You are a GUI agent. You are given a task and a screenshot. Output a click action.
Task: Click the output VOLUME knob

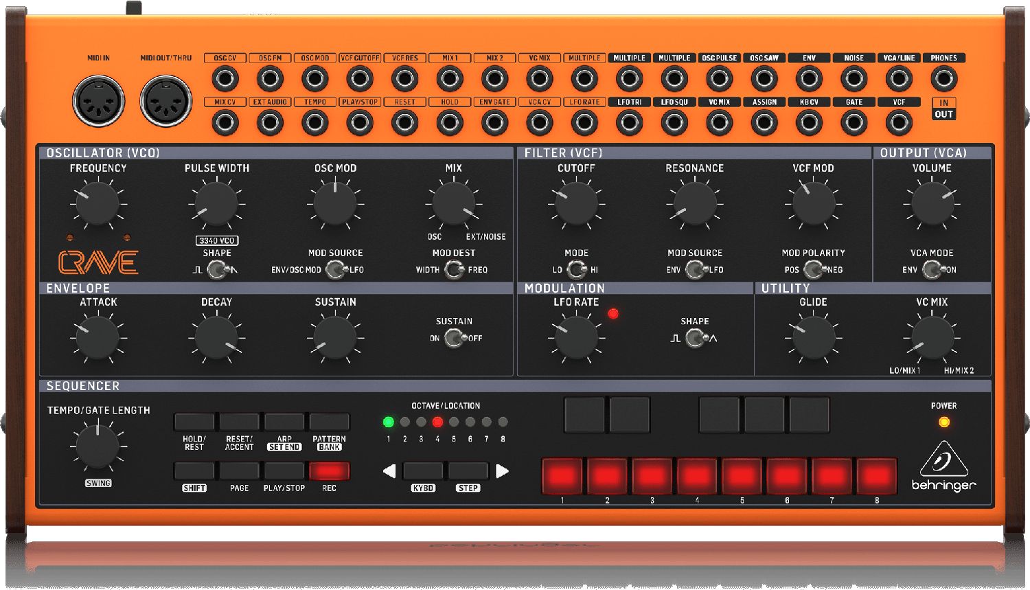(x=932, y=204)
